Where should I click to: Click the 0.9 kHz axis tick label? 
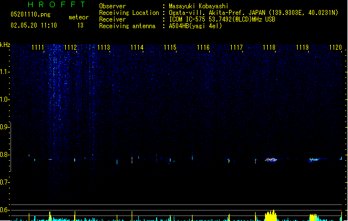click(4, 127)
